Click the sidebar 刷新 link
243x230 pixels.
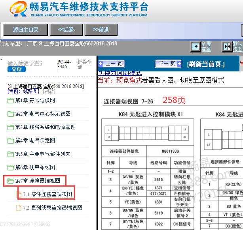(x=49, y=91)
